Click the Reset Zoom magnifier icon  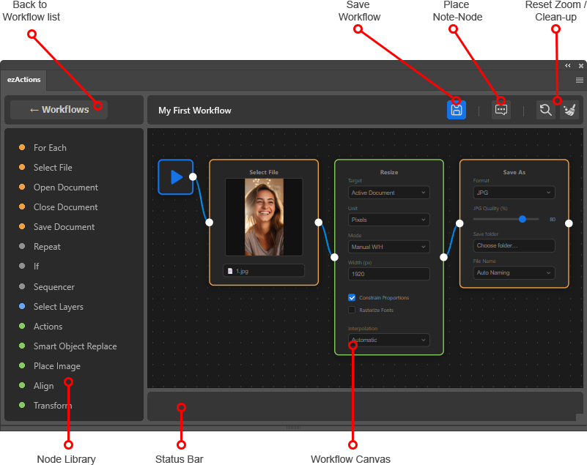pos(546,110)
